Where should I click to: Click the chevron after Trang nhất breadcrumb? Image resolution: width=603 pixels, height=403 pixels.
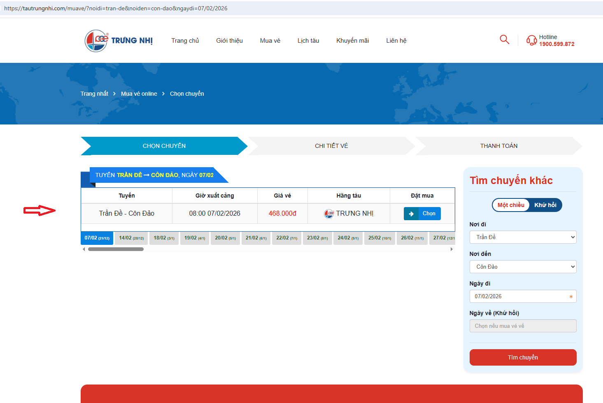point(114,94)
